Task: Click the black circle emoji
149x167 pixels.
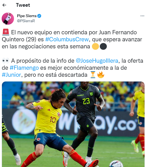Action: point(103,46)
